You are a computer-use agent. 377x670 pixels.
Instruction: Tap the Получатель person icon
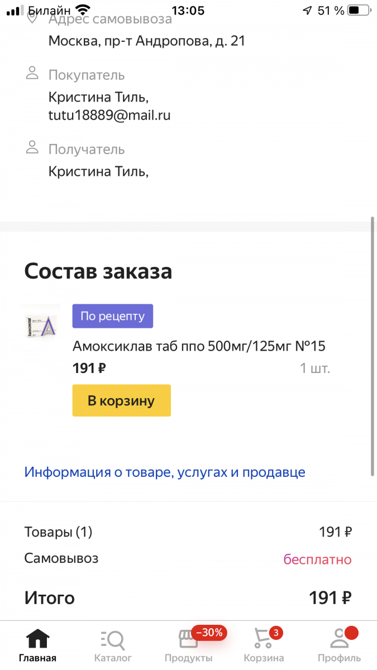[x=32, y=148]
